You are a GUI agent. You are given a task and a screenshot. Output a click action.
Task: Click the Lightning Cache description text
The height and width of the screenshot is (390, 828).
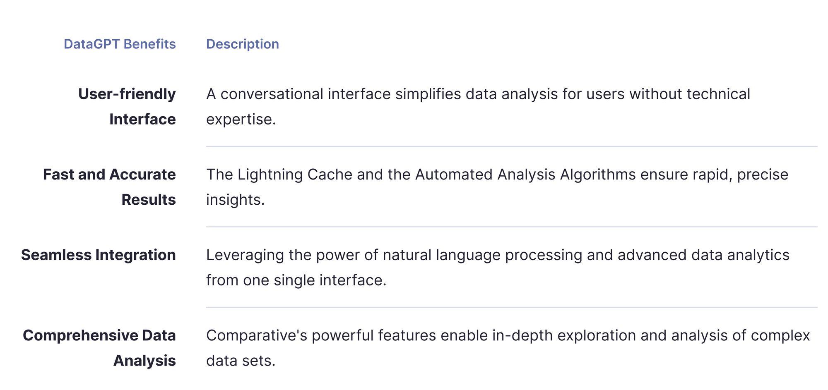pos(497,187)
